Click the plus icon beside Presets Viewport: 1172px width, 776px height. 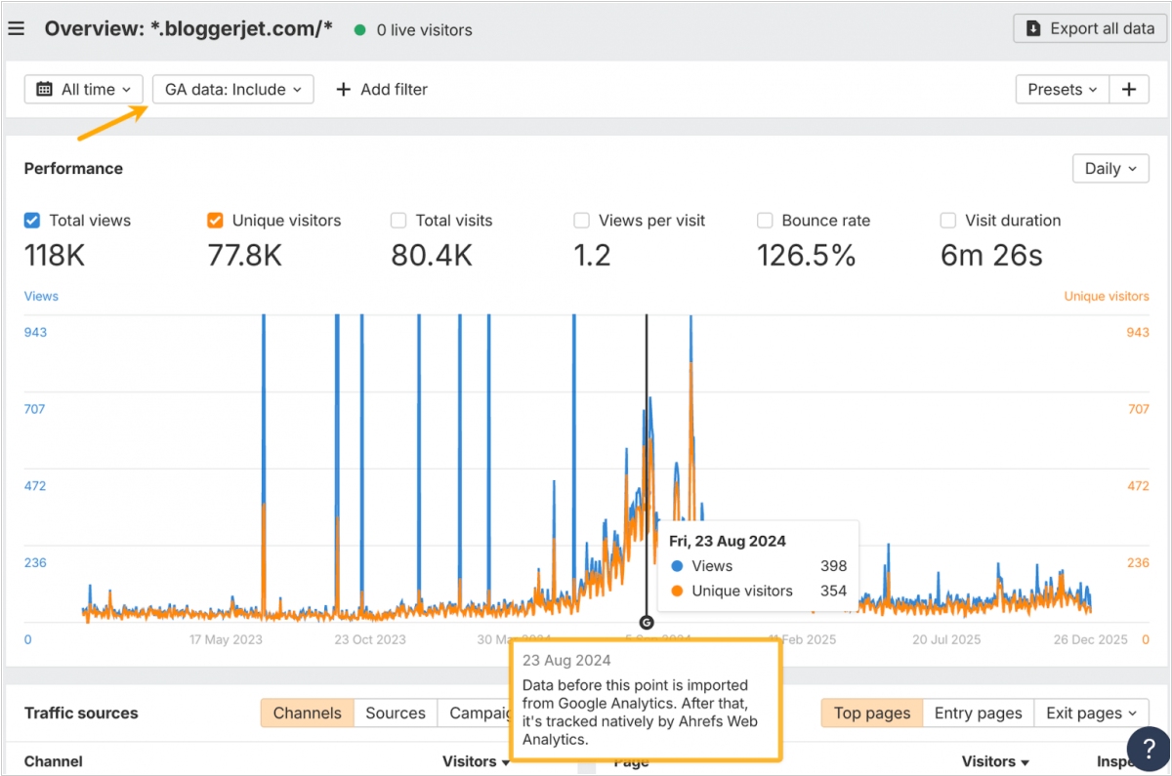click(x=1129, y=90)
